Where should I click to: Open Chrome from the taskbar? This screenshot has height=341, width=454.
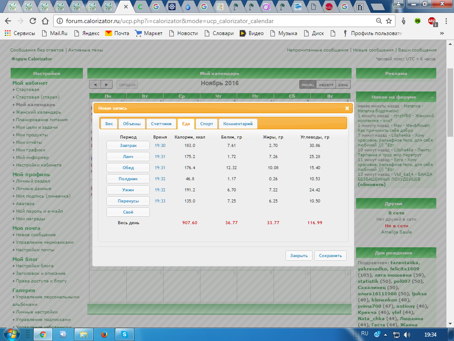point(43,335)
